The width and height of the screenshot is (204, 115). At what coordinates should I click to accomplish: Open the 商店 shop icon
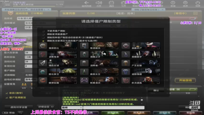click(111, 3)
